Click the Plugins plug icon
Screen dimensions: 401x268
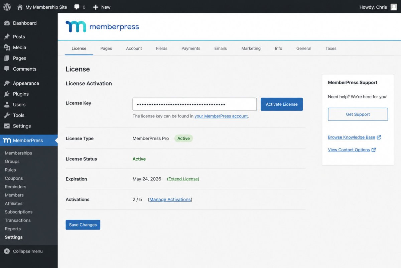pos(7,94)
